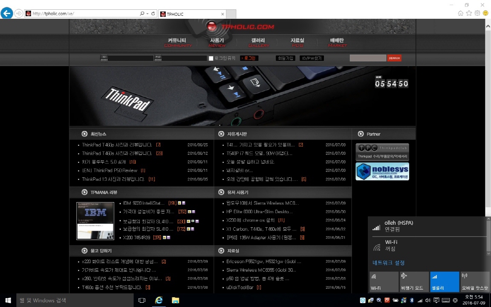
Task: Refresh the page with the reload icon
Action: tap(153, 14)
